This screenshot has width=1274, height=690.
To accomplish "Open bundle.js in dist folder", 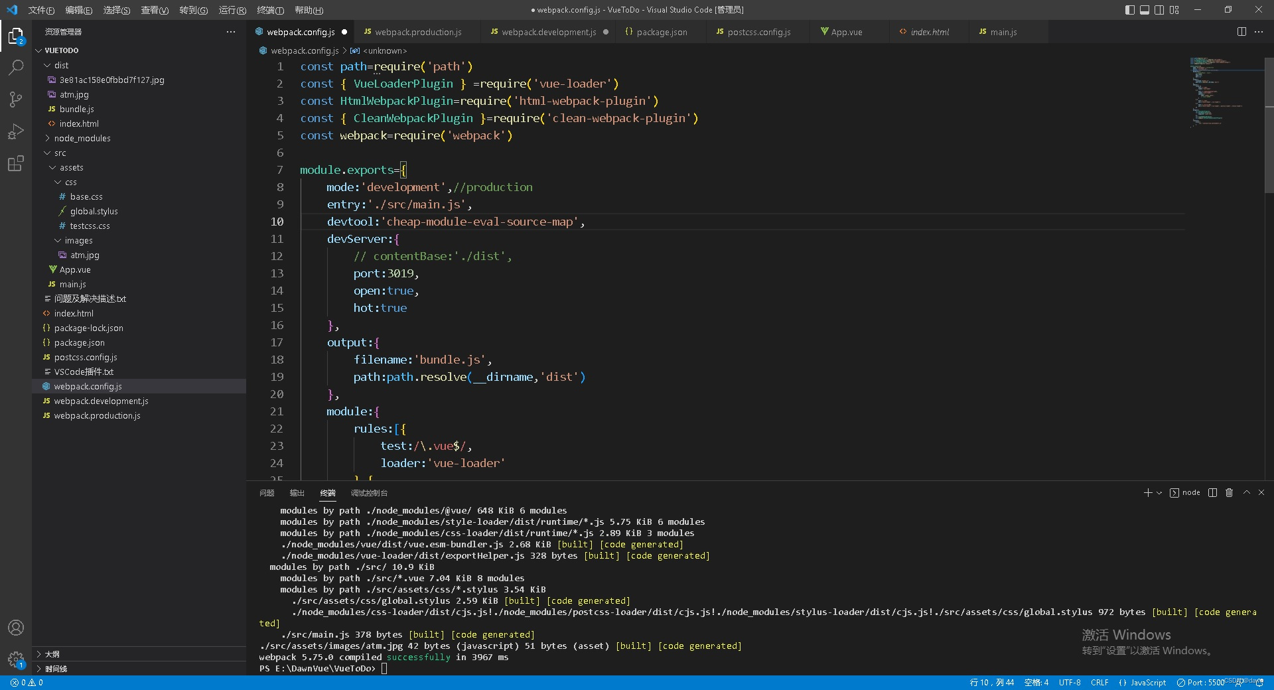I will pyautogui.click(x=139, y=109).
